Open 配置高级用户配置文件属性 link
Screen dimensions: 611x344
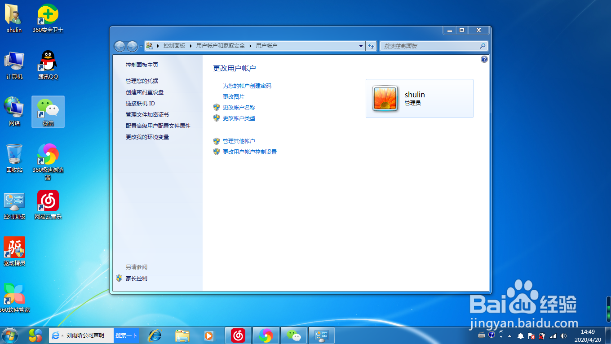158,126
